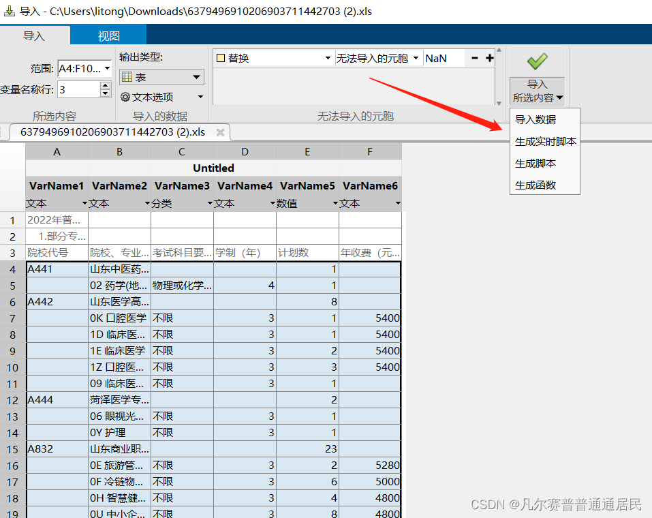Open the 范围 range dropdown

click(x=107, y=68)
